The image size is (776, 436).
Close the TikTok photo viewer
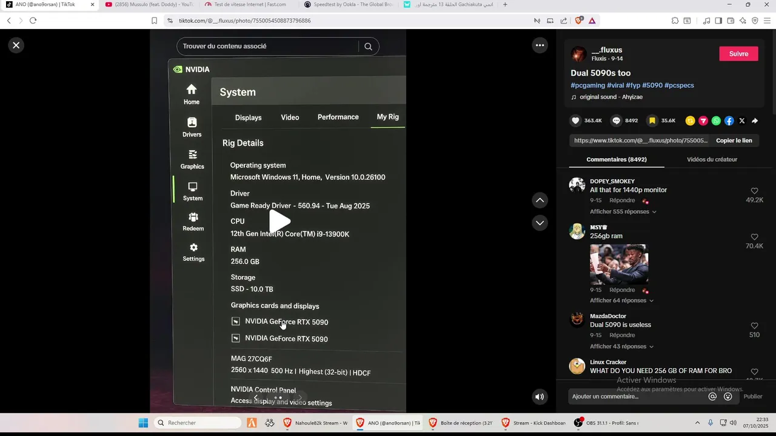point(16,45)
